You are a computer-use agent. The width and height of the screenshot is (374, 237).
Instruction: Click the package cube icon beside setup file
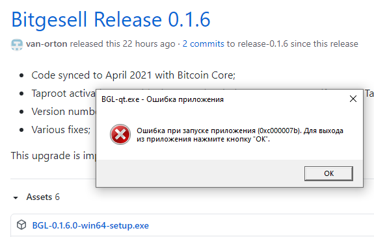pyautogui.click(x=21, y=225)
